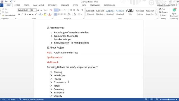The width and height of the screenshot is (179, 101).
Task: Toggle bullet list formatting
Action: tap(55, 10)
